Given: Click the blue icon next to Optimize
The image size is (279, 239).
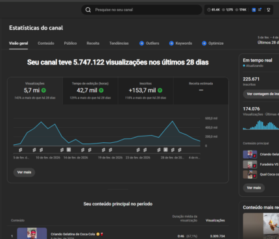Looking at the screenshot, I should click(204, 44).
